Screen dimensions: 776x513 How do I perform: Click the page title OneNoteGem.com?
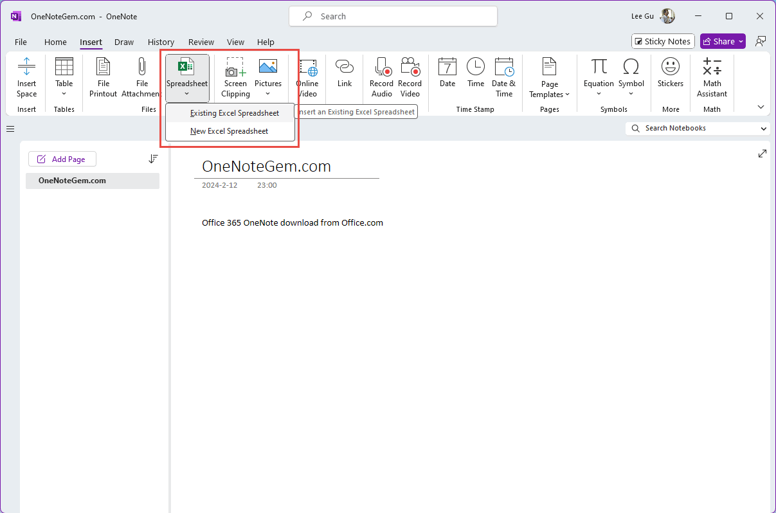pyautogui.click(x=266, y=166)
